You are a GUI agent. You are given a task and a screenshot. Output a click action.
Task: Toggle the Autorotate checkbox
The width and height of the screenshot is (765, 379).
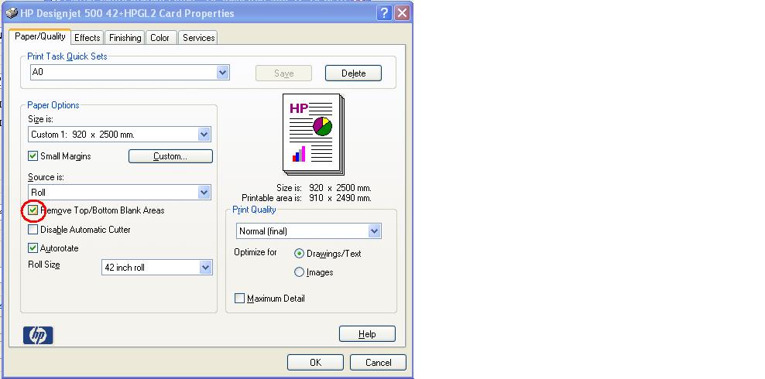[x=33, y=248]
